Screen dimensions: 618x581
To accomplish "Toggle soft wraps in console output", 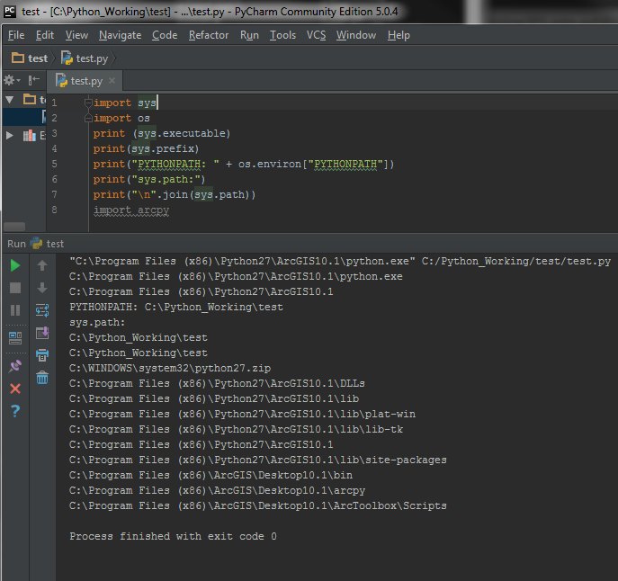I will tap(42, 310).
